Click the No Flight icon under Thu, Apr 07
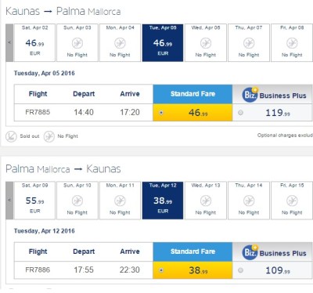 click(249, 43)
